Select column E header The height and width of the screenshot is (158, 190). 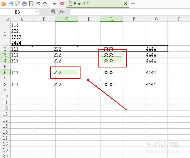(111, 19)
